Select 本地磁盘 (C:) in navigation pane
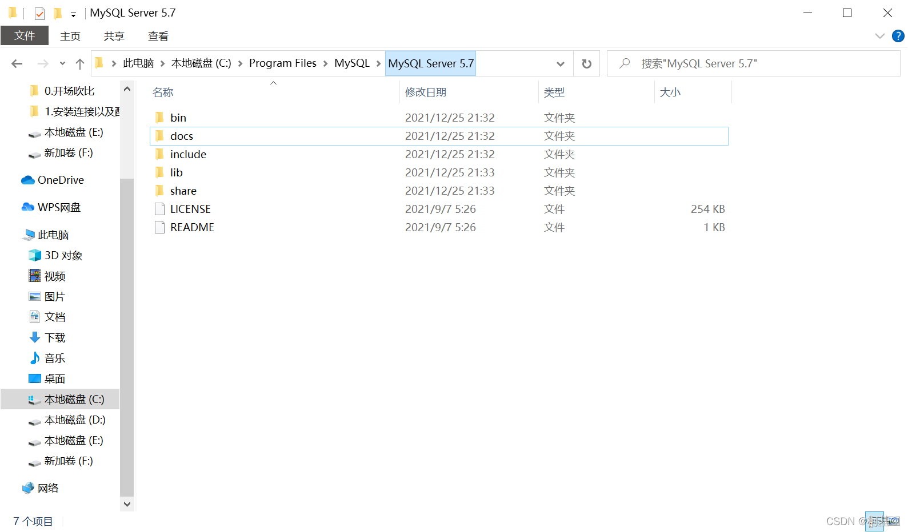 tap(60, 399)
